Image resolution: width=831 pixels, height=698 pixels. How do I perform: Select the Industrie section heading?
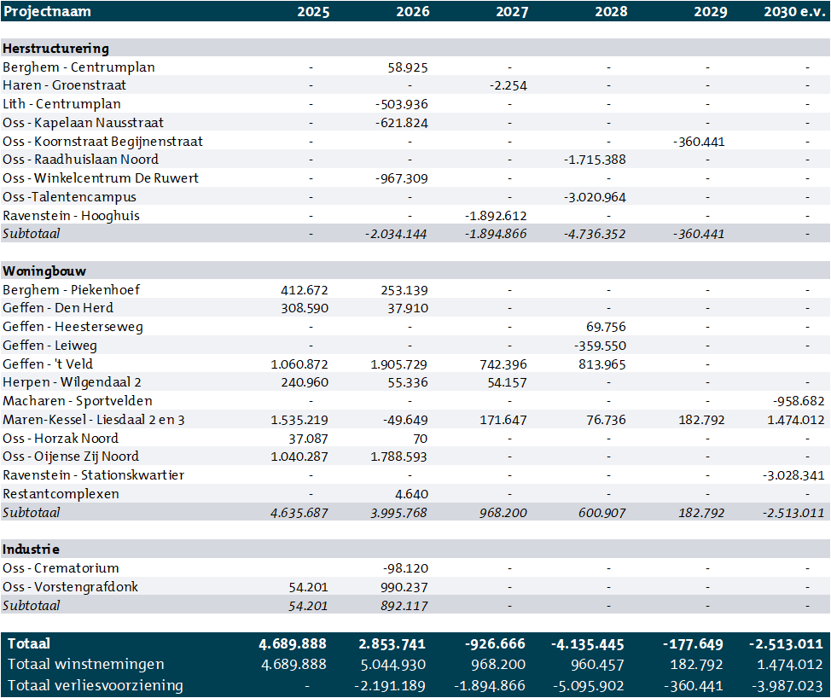click(x=31, y=550)
